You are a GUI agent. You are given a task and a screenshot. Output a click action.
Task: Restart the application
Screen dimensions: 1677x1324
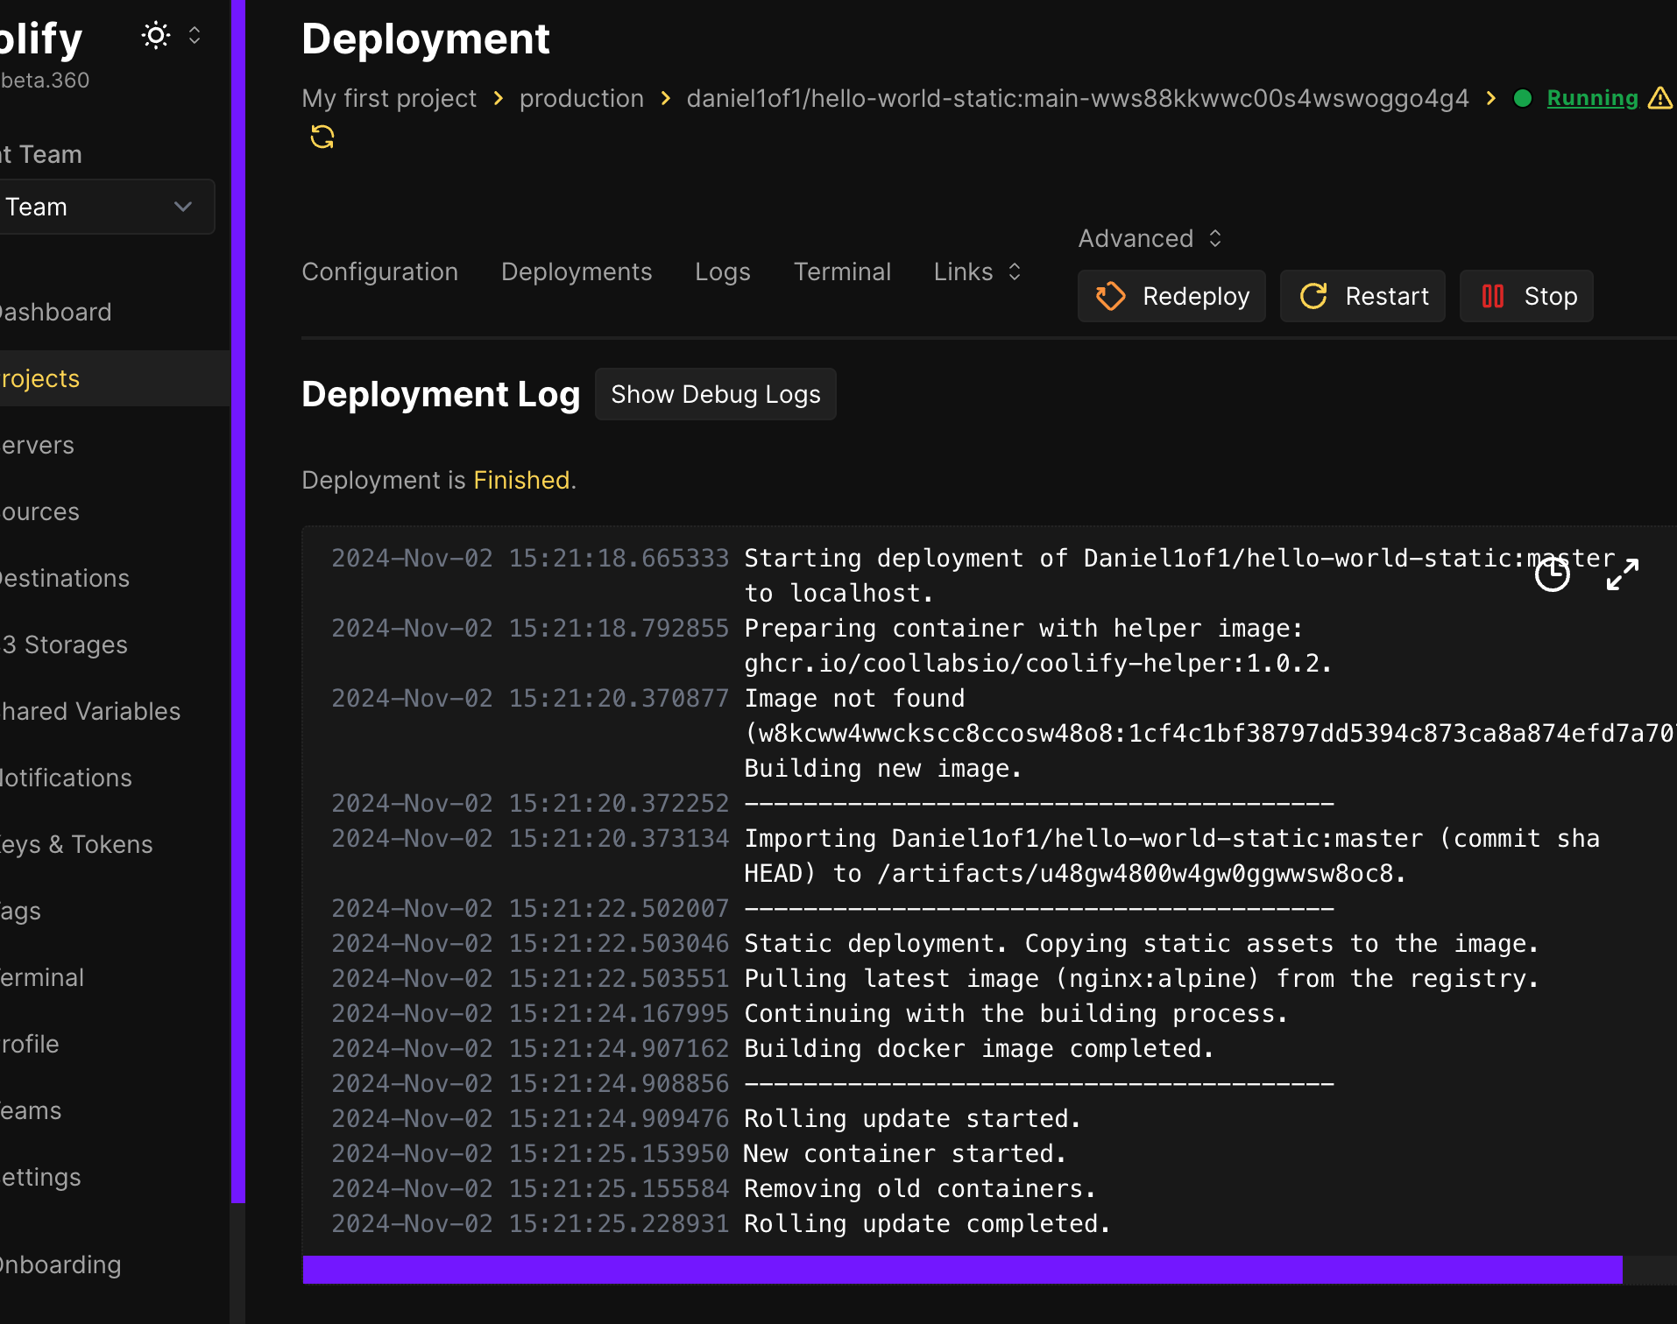coord(1362,296)
